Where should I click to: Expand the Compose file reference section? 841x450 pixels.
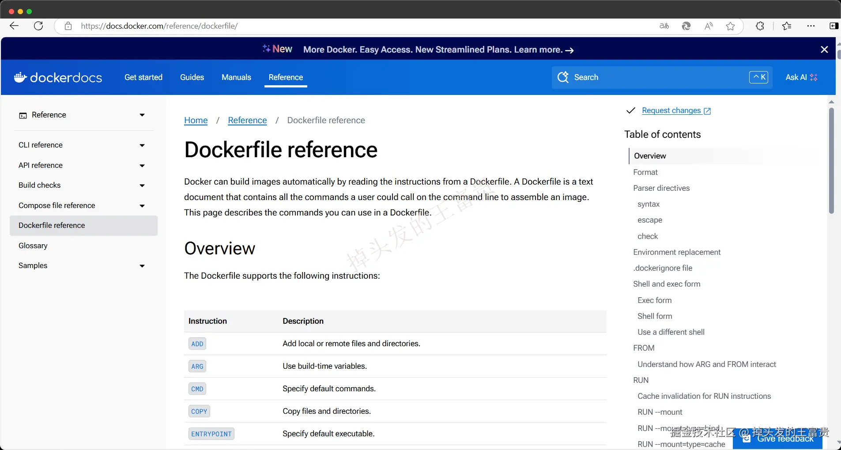[142, 206]
